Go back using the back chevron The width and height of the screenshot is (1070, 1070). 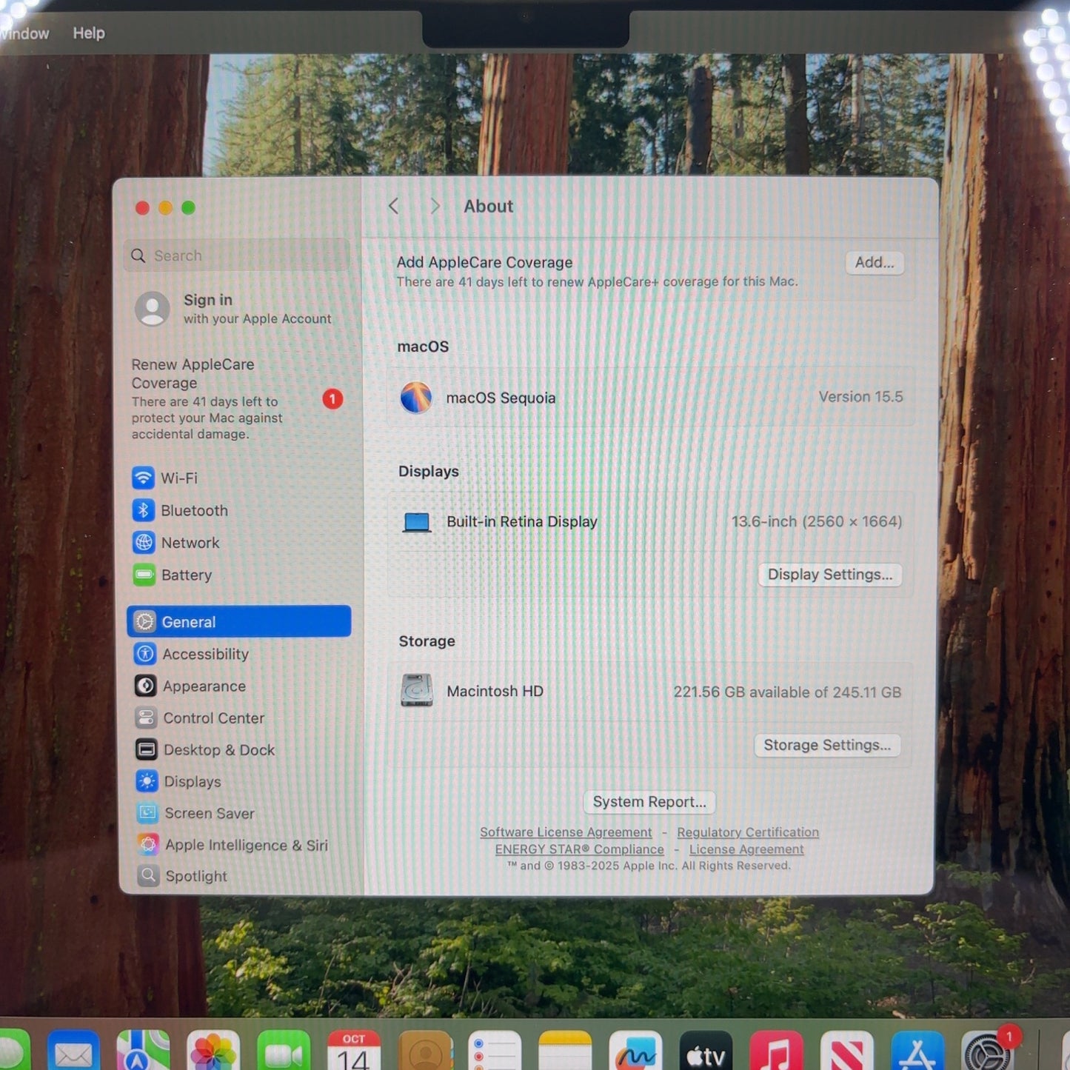pyautogui.click(x=394, y=207)
